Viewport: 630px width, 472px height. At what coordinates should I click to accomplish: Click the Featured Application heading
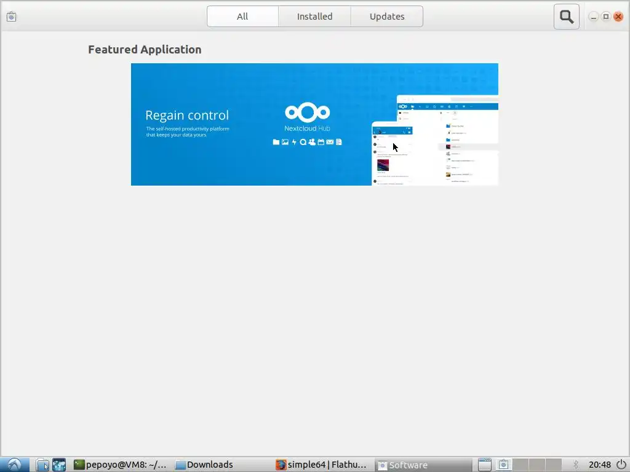tap(145, 49)
